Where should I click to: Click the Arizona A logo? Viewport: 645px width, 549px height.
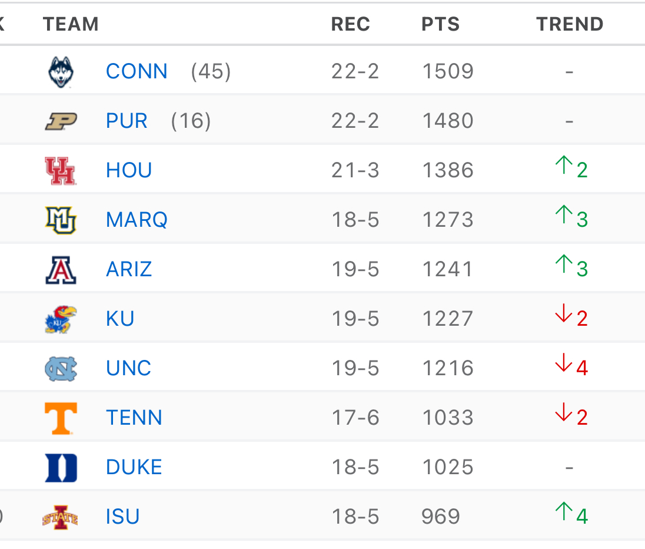pos(61,270)
